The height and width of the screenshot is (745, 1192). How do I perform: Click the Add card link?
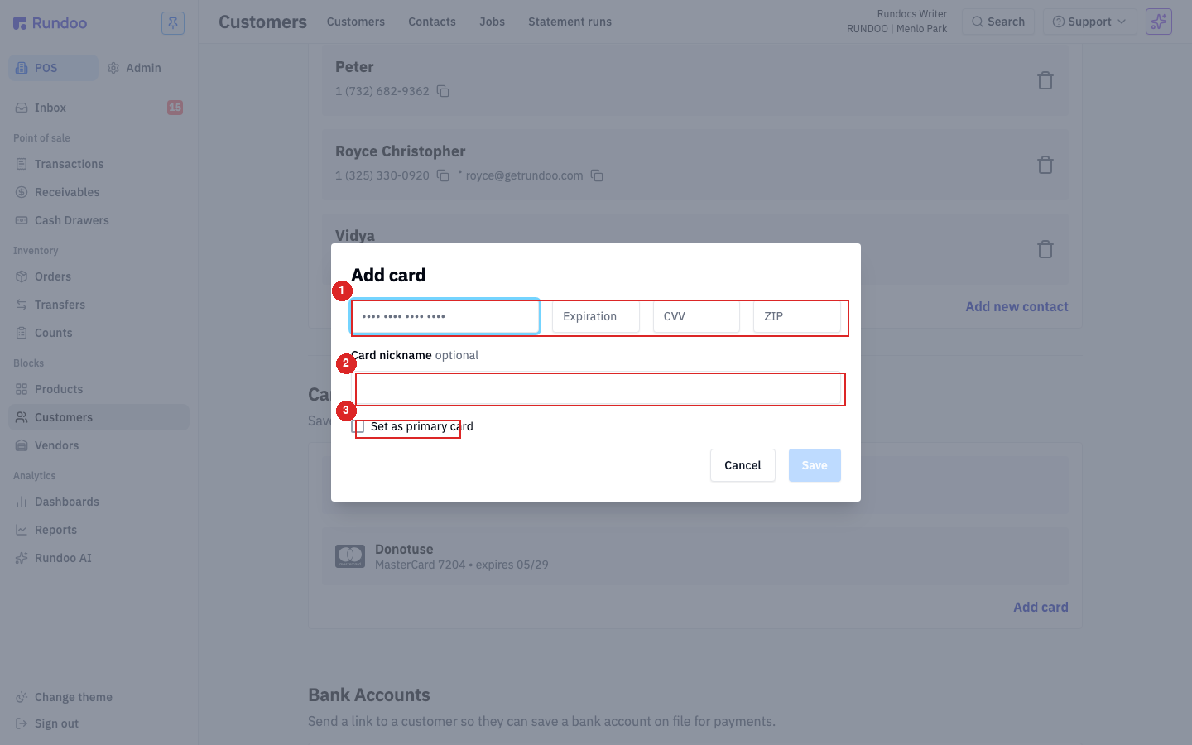[1041, 607]
